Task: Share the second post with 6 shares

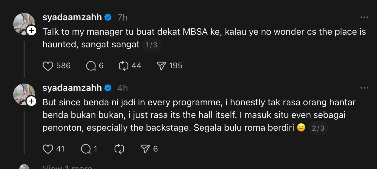Action: pyautogui.click(x=146, y=149)
